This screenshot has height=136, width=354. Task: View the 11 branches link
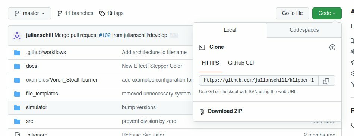click(x=75, y=13)
